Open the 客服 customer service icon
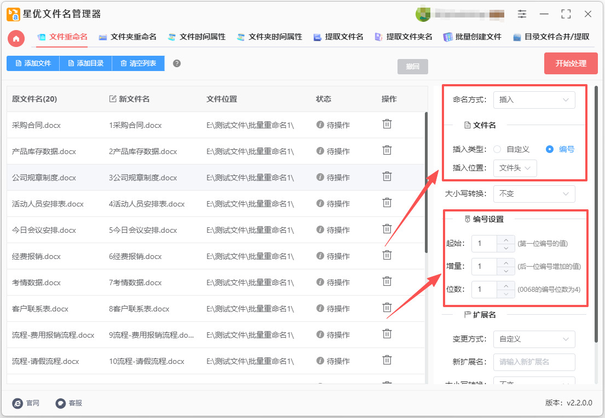Image resolution: width=605 pixels, height=418 pixels. tap(61, 403)
